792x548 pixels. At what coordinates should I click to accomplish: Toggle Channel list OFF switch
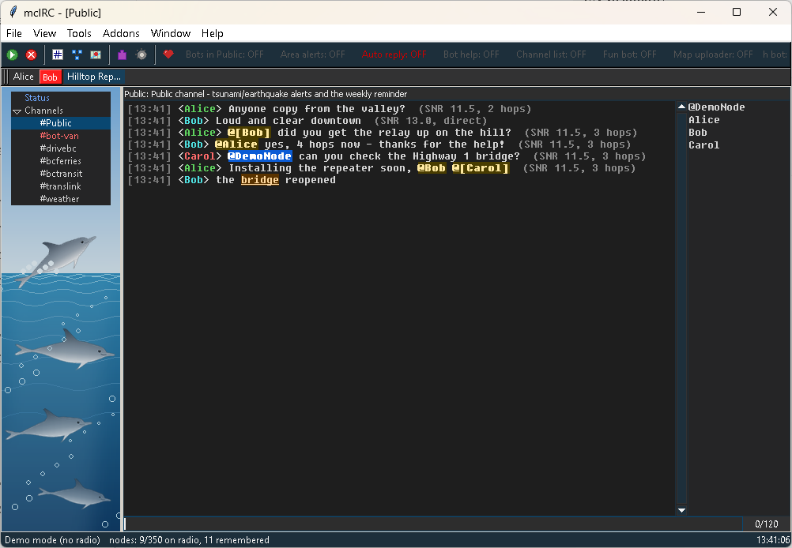click(551, 54)
